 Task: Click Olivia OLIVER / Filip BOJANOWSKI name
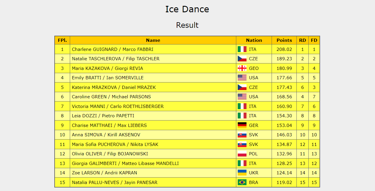(x=110, y=154)
